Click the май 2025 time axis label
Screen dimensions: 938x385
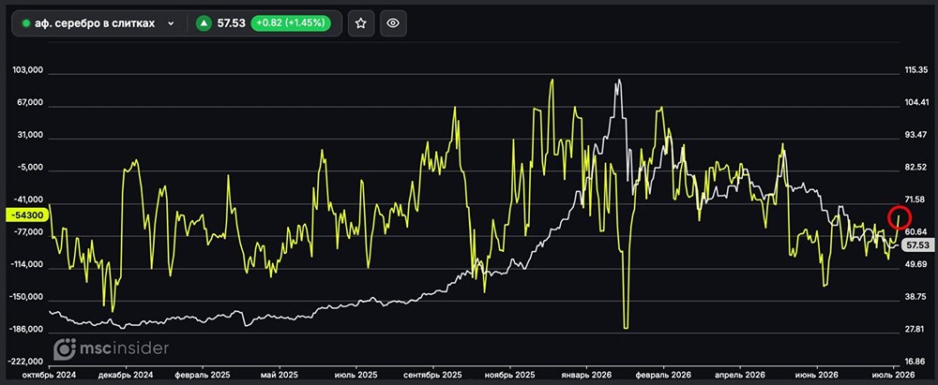pos(280,375)
